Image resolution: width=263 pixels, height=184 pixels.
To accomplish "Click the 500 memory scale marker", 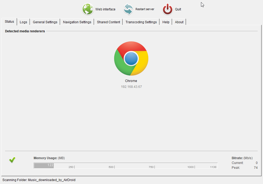I will (x=111, y=167).
